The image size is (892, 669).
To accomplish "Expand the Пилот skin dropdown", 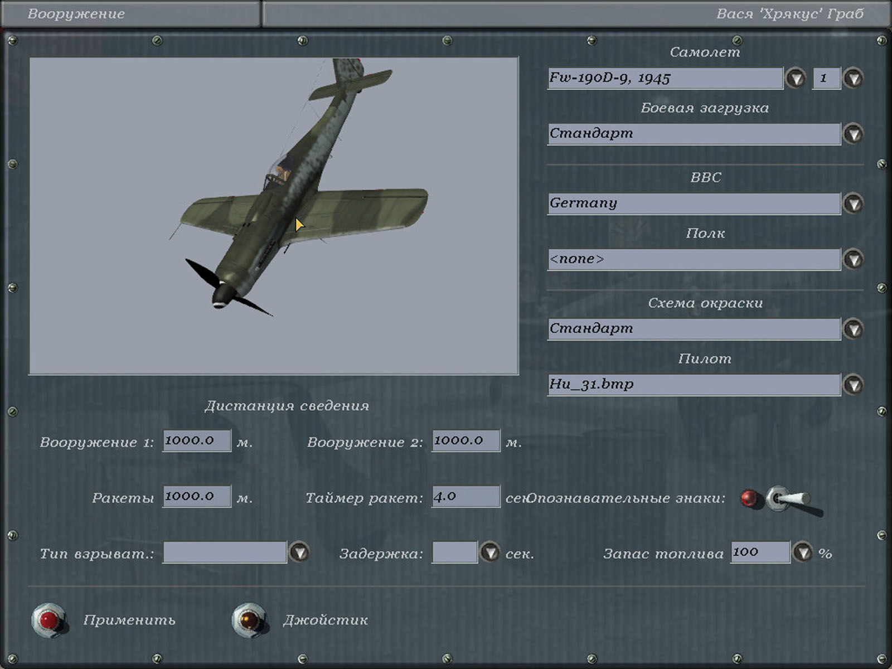I will (853, 385).
